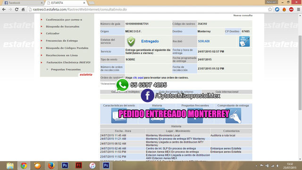Image resolution: width=302 pixels, height=170 pixels.
Task: Click tracking code 354310
Action: click(x=202, y=24)
